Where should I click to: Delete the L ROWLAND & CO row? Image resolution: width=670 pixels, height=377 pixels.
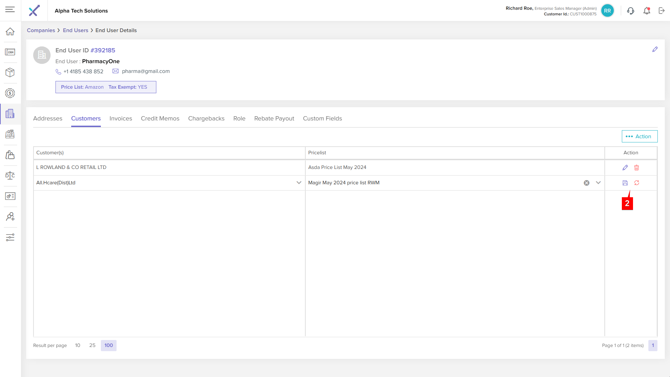[x=636, y=168]
